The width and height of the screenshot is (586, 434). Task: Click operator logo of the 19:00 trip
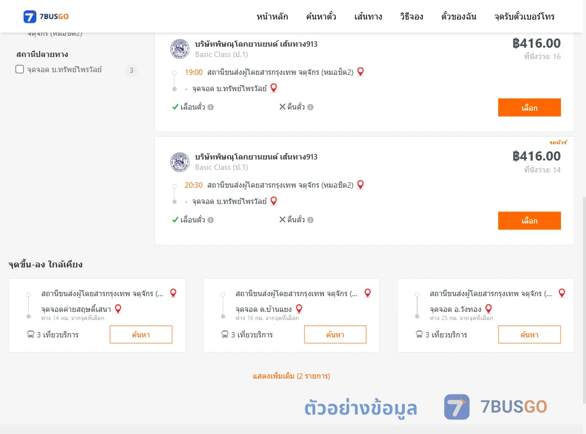(180, 49)
